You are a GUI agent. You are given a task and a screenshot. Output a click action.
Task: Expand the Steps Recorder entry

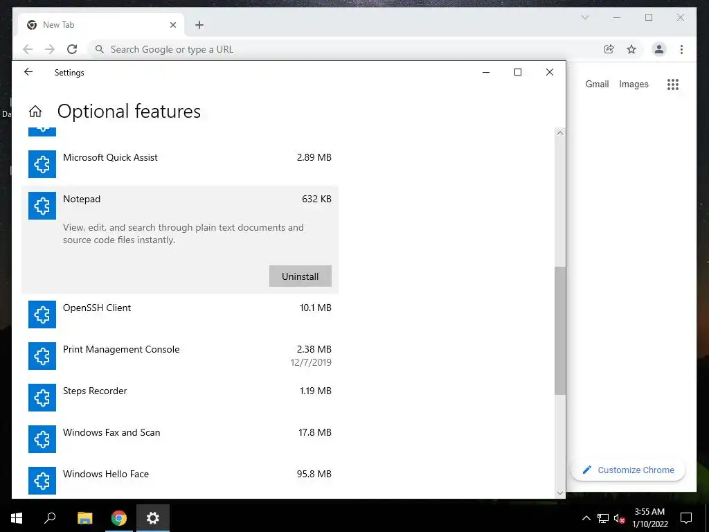pyautogui.click(x=180, y=398)
